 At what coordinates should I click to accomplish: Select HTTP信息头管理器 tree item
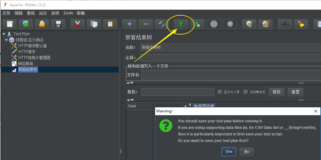34,58
